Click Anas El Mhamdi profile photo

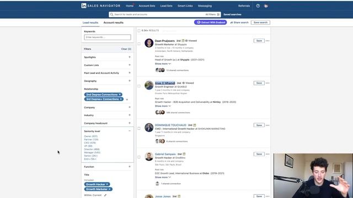pyautogui.click(x=149, y=85)
